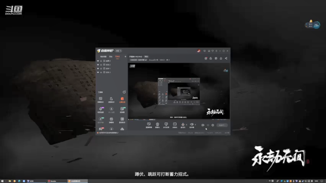Open the share icon above preview
Screen dimensions: 326x183
pyautogui.click(x=226, y=58)
